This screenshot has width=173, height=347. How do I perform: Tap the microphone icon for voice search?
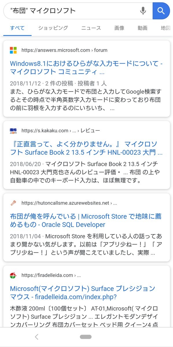[x=142, y=10]
